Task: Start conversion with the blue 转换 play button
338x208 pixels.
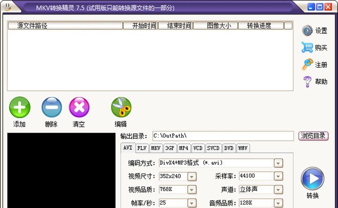Action: 312,178
